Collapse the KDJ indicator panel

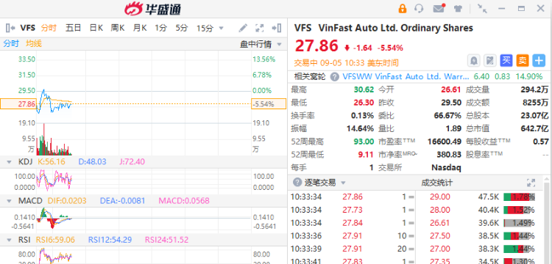(x=10, y=162)
